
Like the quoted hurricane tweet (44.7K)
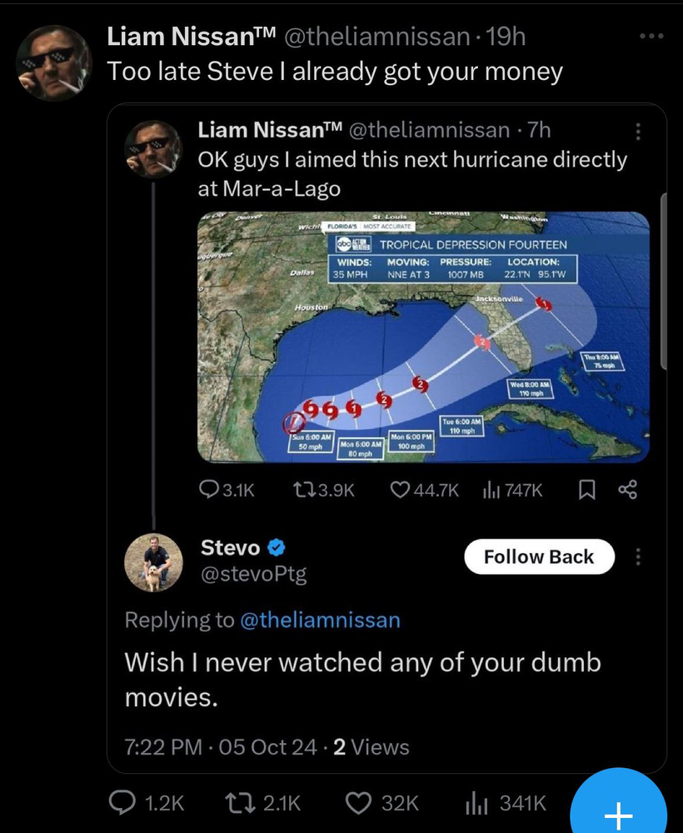pyautogui.click(x=402, y=491)
